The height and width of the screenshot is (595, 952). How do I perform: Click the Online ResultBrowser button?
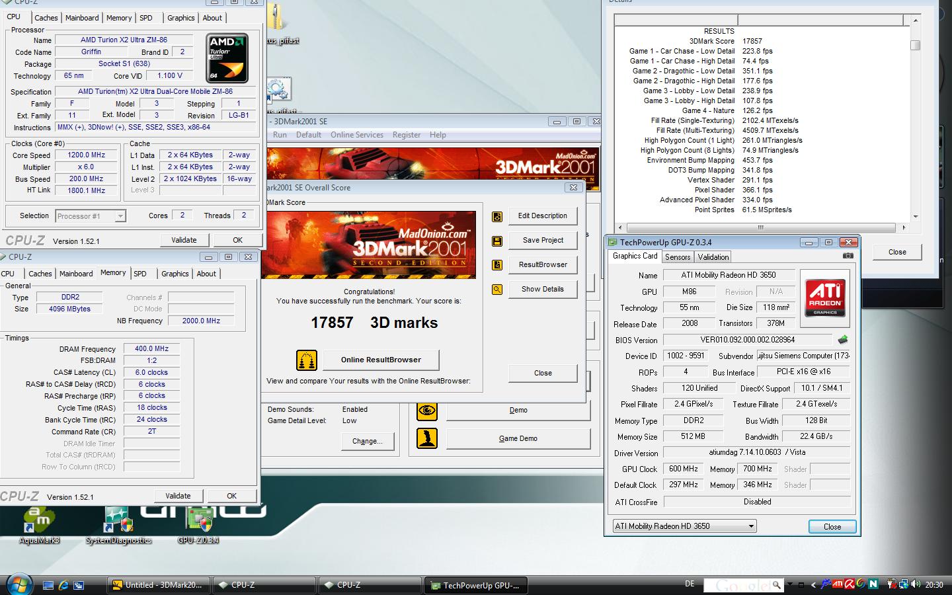(x=381, y=360)
